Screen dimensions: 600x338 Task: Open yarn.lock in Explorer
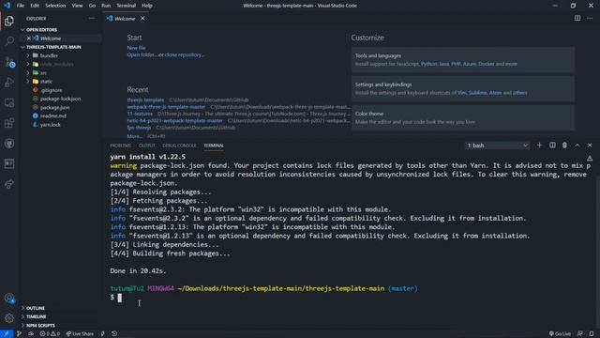click(50, 125)
